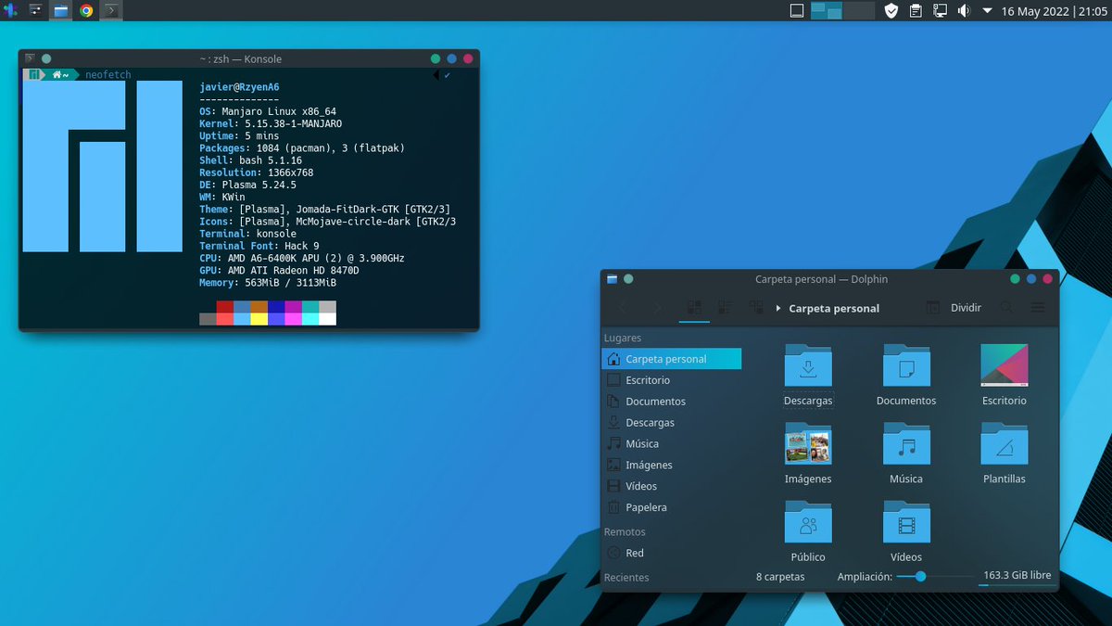Open the application launcher in top panel
This screenshot has width=1112, height=626.
(10, 11)
